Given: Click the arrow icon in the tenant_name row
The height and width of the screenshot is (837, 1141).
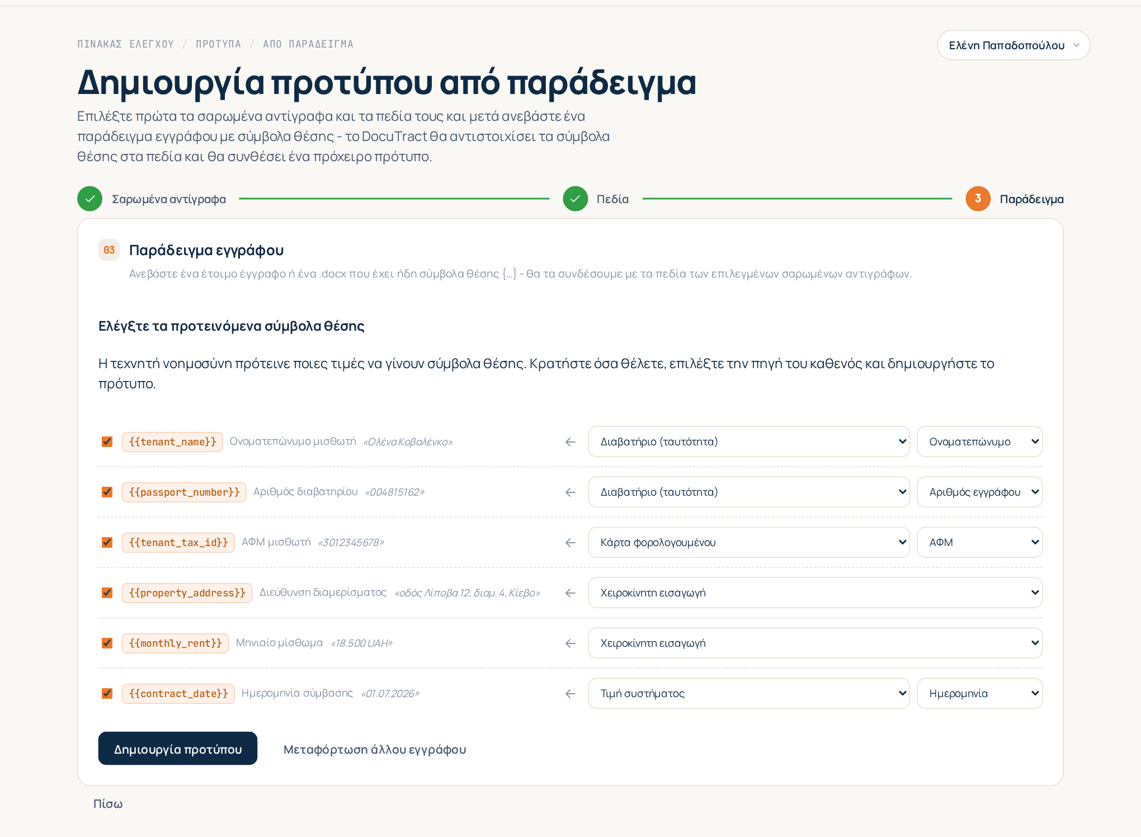Looking at the screenshot, I should pyautogui.click(x=570, y=442).
